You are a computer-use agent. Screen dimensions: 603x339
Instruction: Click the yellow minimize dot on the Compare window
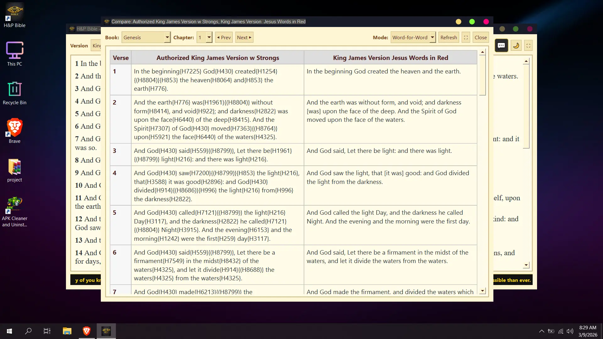coord(459,22)
